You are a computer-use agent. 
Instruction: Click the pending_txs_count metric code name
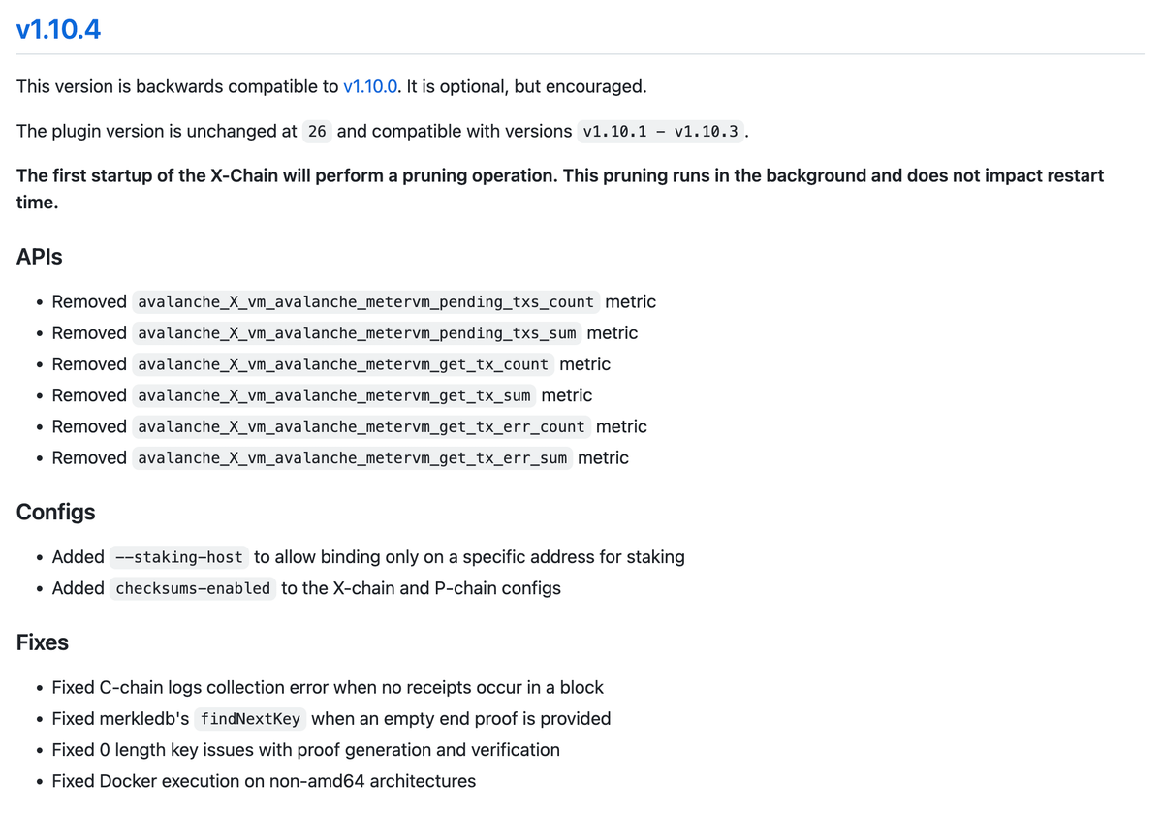[x=365, y=302]
